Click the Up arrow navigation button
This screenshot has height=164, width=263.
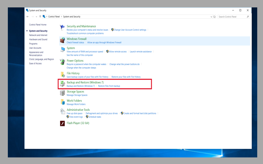tap(40, 17)
